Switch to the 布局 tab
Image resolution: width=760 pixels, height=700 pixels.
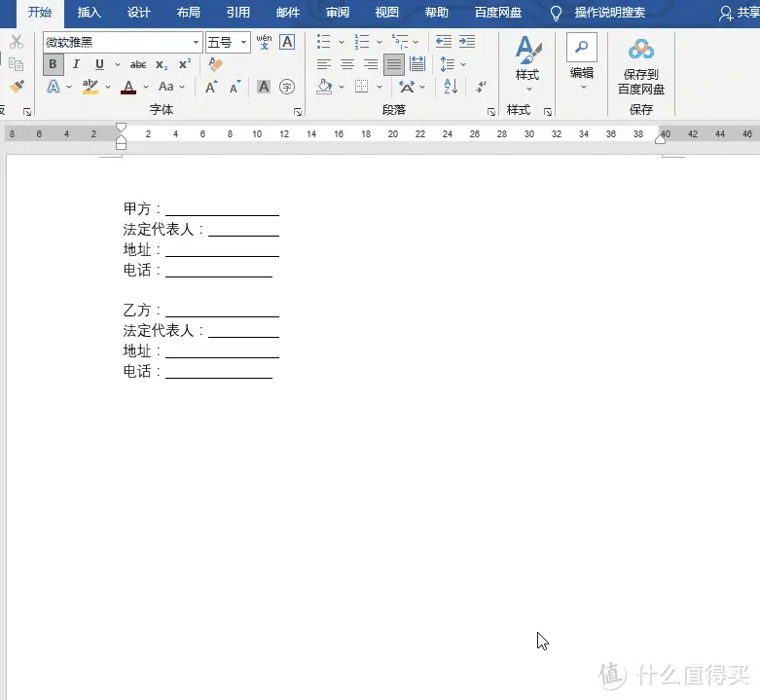189,13
